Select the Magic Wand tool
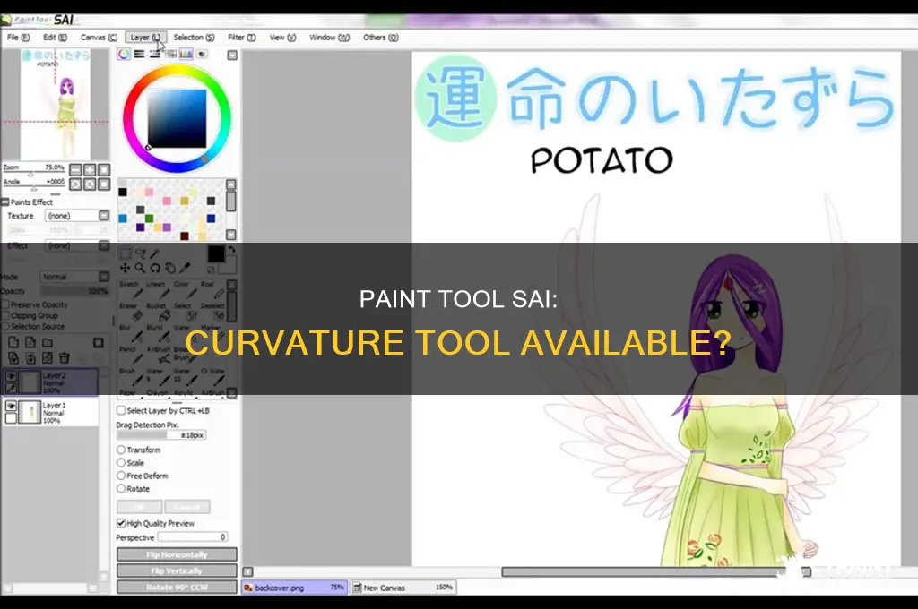918x609 pixels. click(x=154, y=253)
